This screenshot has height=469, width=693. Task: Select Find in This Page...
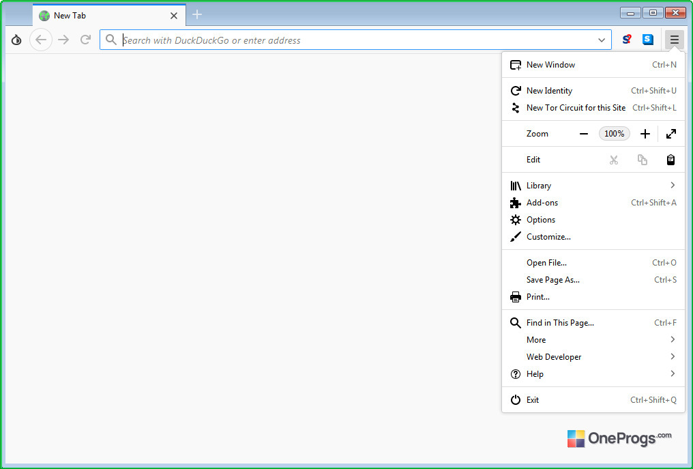593,322
